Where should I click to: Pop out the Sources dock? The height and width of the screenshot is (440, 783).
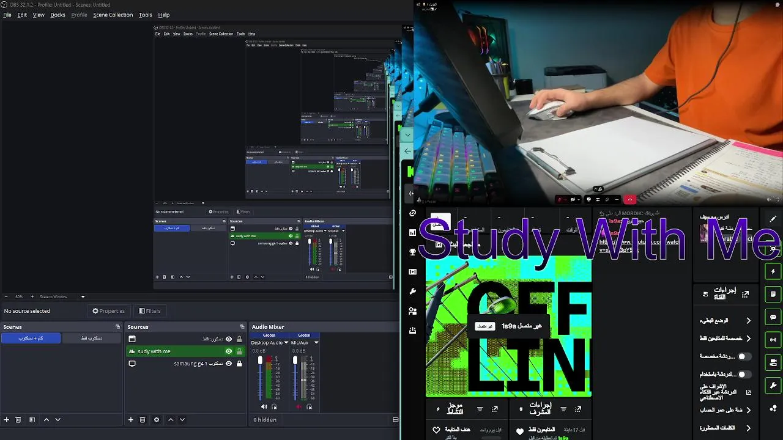tap(242, 327)
